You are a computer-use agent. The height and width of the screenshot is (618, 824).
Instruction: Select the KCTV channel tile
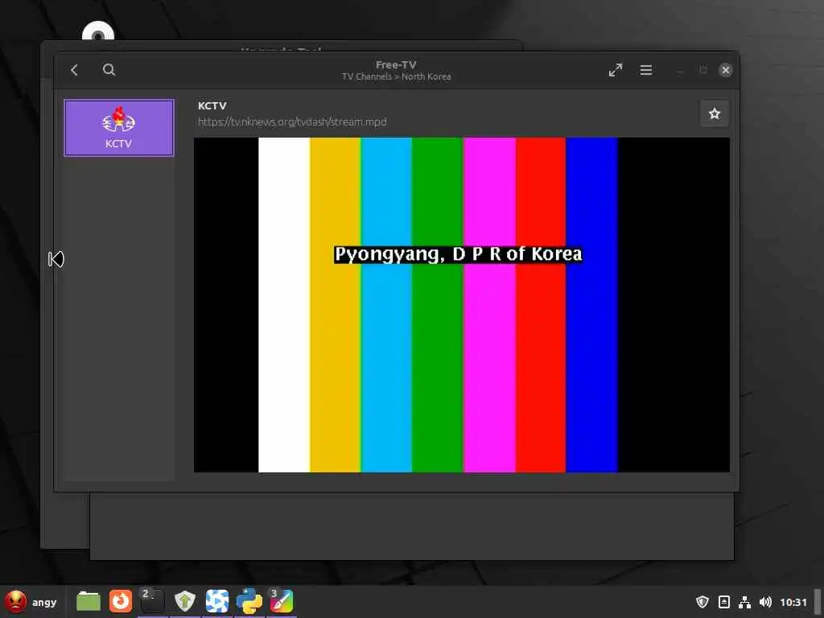(x=119, y=128)
